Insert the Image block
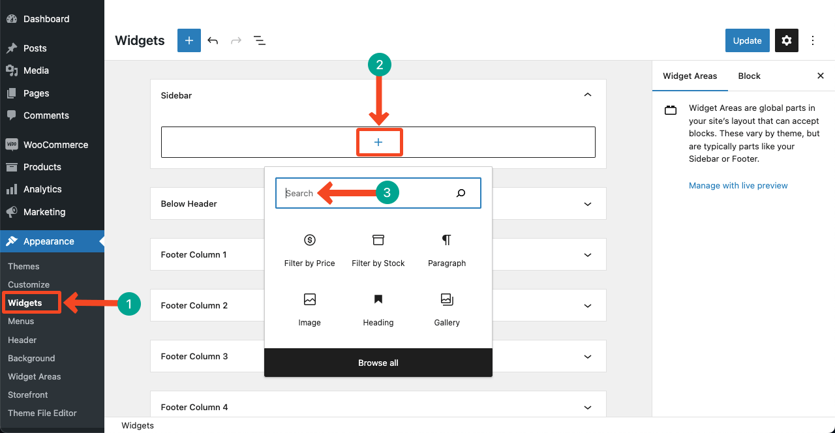835x433 pixels. tap(310, 309)
